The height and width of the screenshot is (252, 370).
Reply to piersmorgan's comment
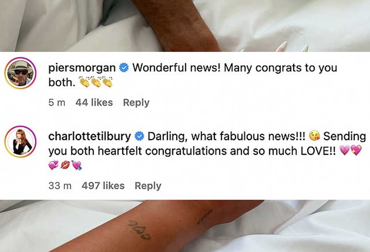[136, 103]
